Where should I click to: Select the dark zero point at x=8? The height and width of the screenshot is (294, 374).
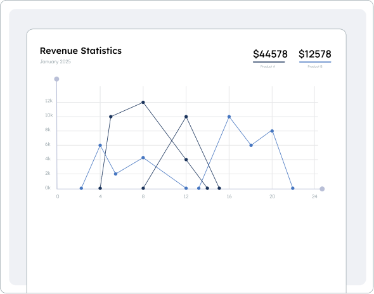click(143, 188)
